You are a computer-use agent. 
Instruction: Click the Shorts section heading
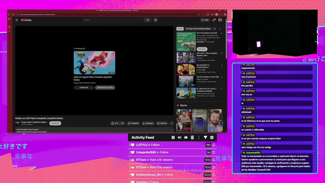(x=184, y=105)
